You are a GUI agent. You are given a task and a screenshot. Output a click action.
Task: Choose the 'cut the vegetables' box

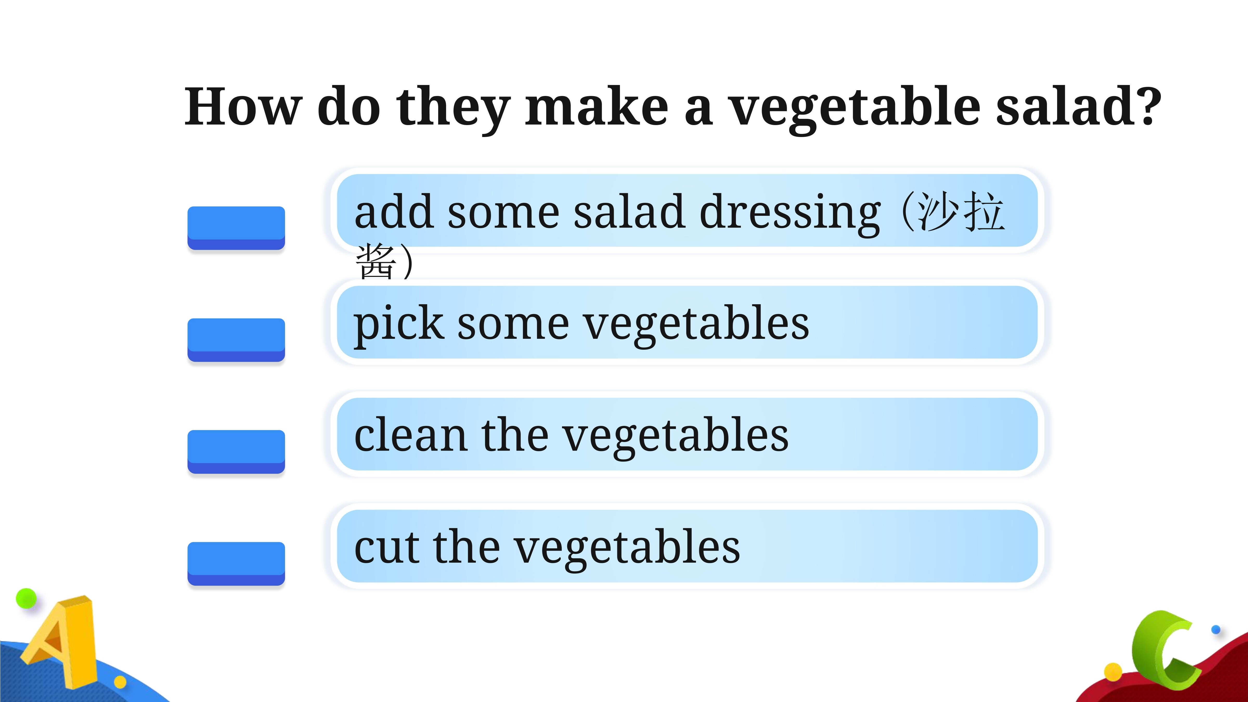[687, 546]
